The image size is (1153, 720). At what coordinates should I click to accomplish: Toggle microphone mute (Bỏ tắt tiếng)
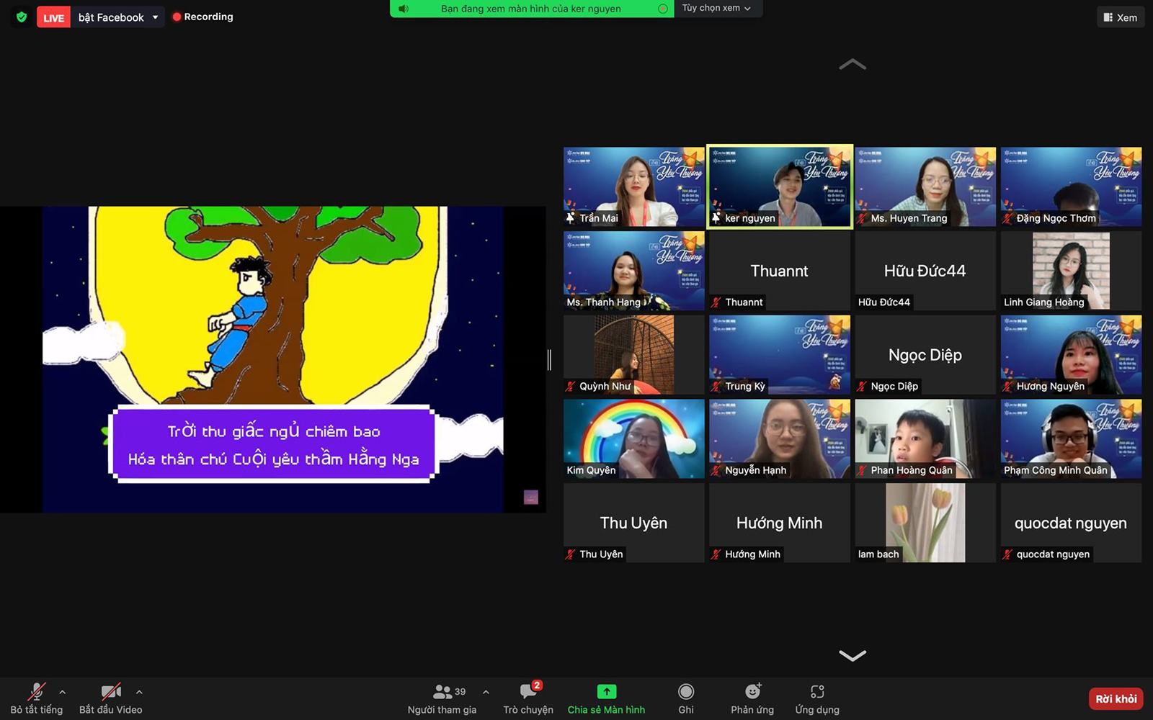(36, 692)
